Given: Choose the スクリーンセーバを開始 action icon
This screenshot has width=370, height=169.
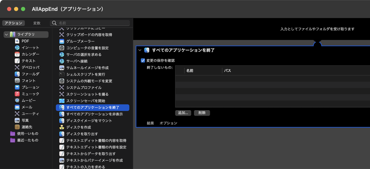Looking at the screenshot, I should click(x=61, y=101).
